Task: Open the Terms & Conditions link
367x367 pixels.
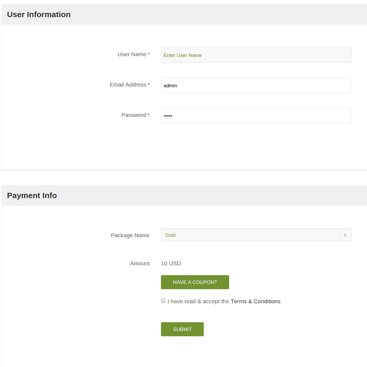Action: [x=256, y=301]
